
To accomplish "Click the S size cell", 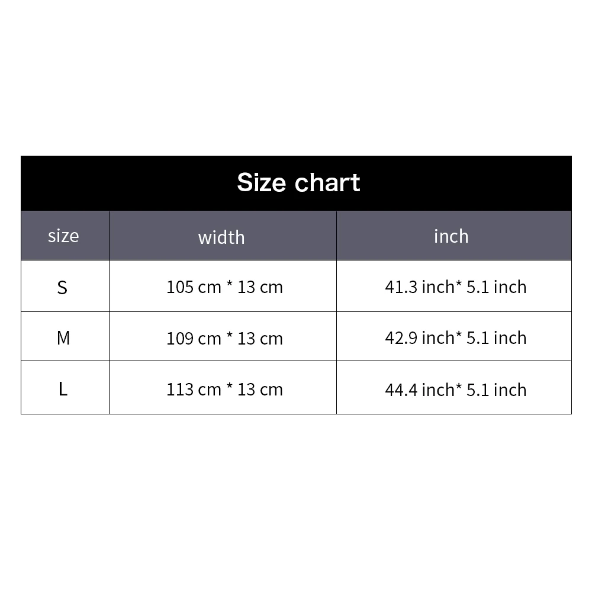I will [x=65, y=286].
